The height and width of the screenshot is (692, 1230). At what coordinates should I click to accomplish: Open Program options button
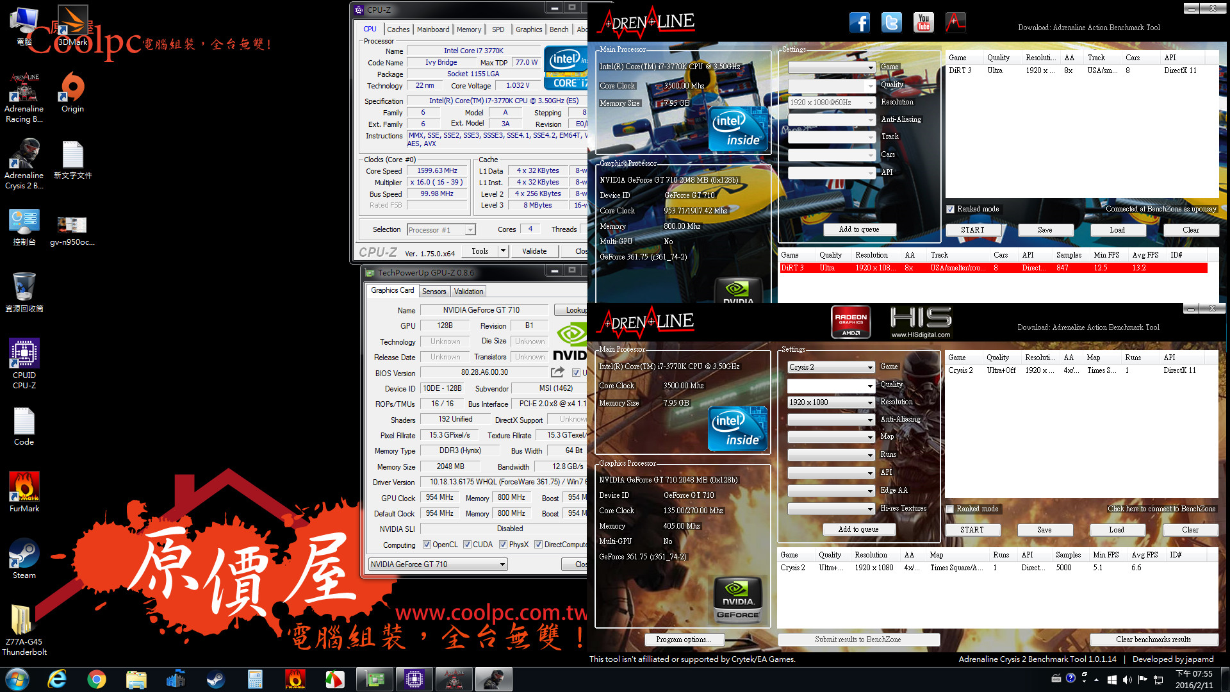tap(684, 639)
